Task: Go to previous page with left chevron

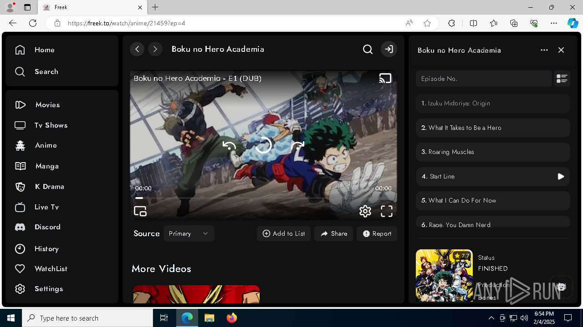Action: click(137, 49)
